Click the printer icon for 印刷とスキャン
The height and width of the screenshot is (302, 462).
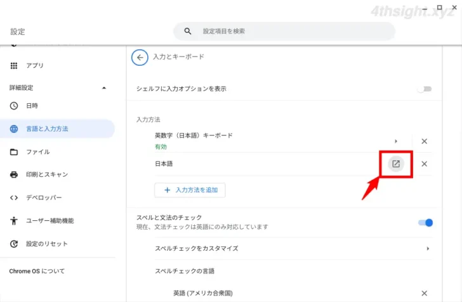point(14,175)
